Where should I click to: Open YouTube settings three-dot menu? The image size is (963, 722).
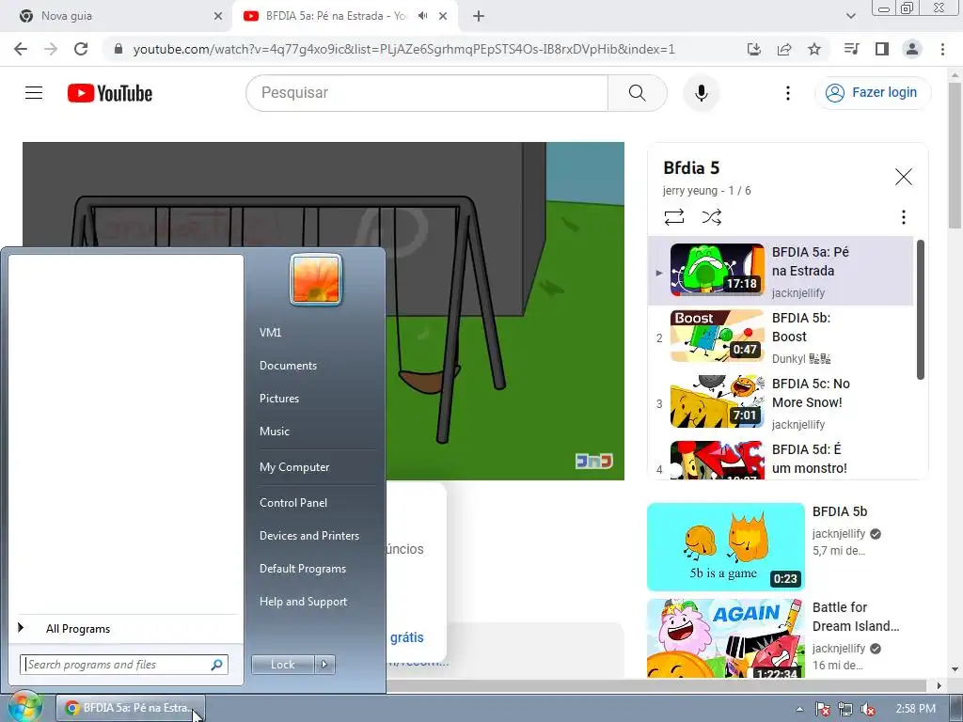point(788,93)
